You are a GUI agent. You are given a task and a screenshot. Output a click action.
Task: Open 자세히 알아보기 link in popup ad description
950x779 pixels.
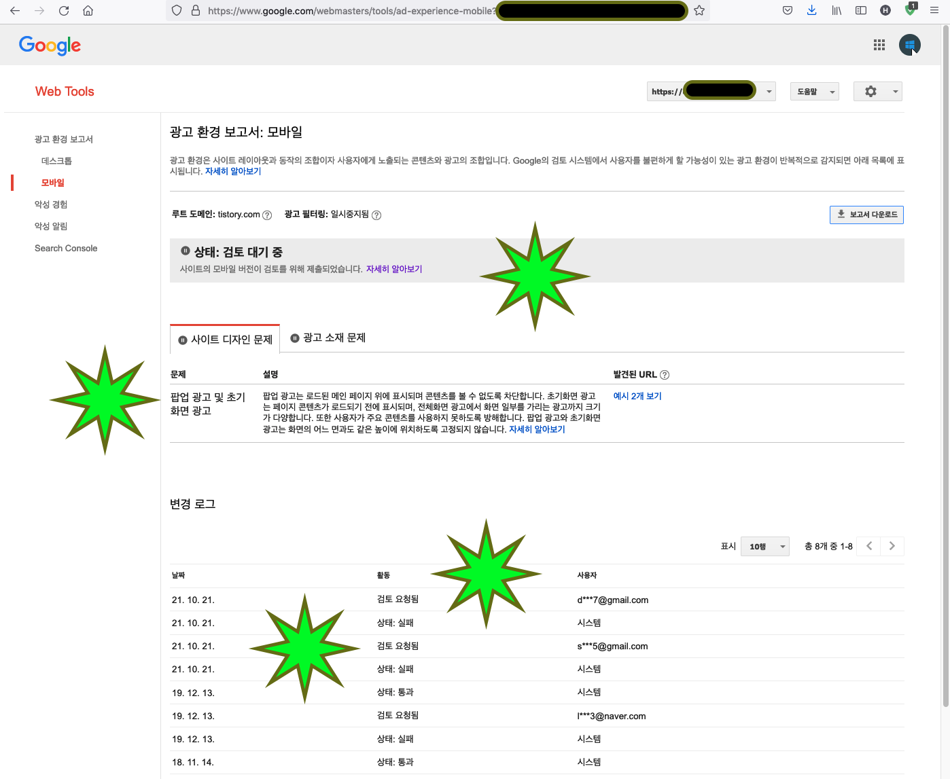click(x=537, y=429)
